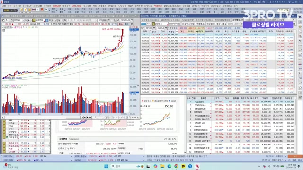Open KakaoTalk from the taskbar
Screen dimensions: 303x170
183,166
